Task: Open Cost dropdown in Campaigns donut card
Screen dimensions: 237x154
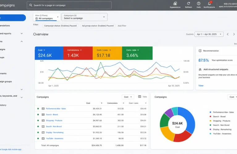Action: coord(233,97)
